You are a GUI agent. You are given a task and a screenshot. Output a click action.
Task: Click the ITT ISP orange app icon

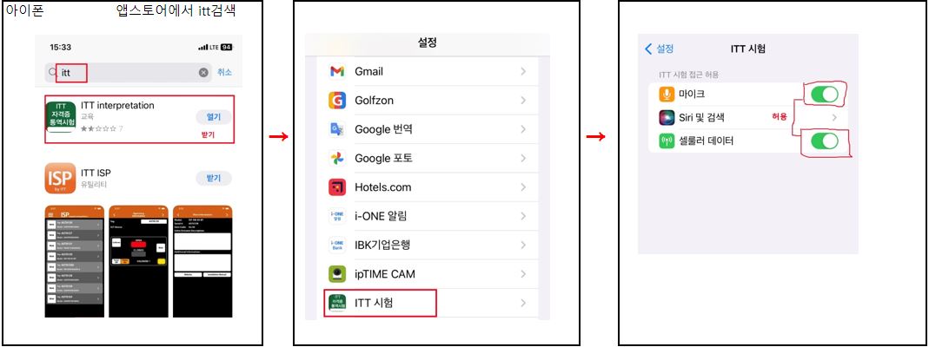coord(61,179)
